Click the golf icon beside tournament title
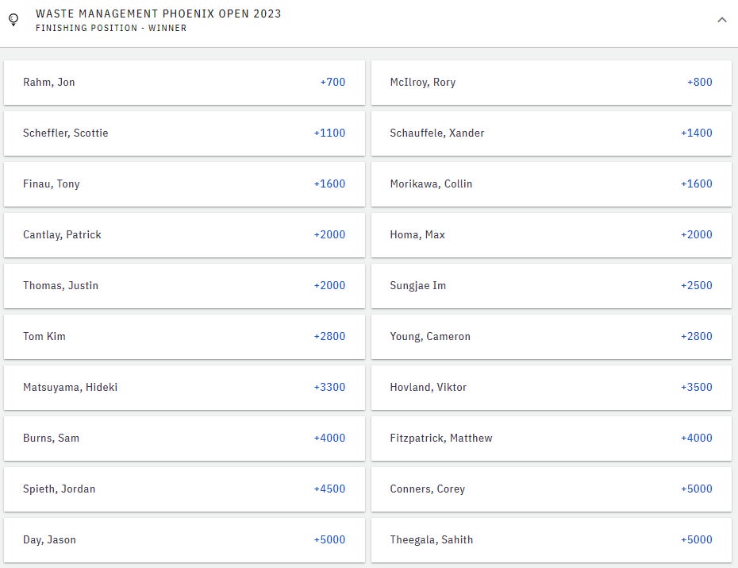The width and height of the screenshot is (738, 568). [x=13, y=20]
